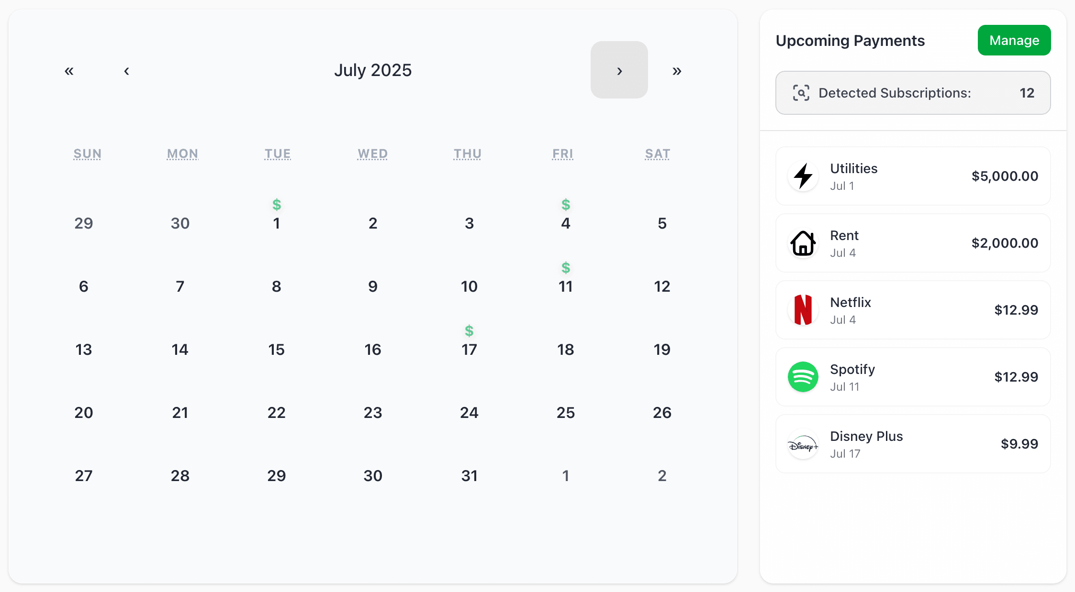Select July 10 on the calendar
The width and height of the screenshot is (1075, 592).
469,286
